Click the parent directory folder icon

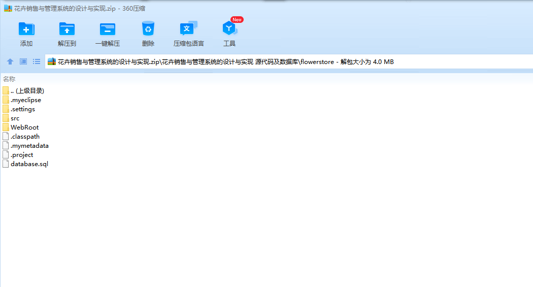click(x=6, y=91)
